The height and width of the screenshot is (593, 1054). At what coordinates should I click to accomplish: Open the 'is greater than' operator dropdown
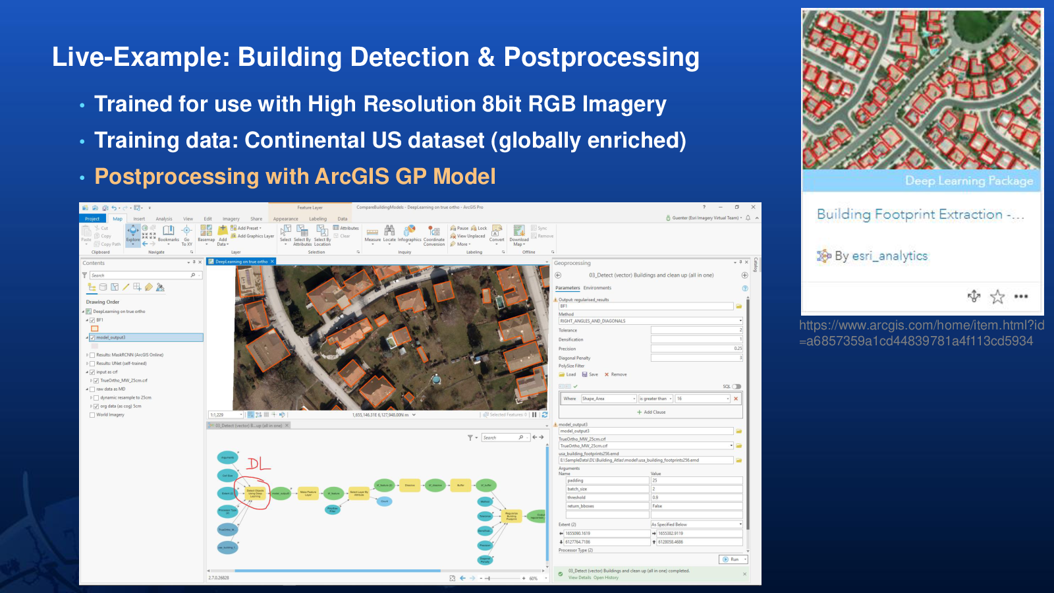tap(671, 399)
